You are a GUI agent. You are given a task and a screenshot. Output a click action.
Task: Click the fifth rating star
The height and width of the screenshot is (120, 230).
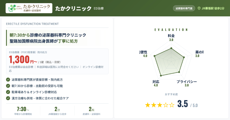click(172, 105)
